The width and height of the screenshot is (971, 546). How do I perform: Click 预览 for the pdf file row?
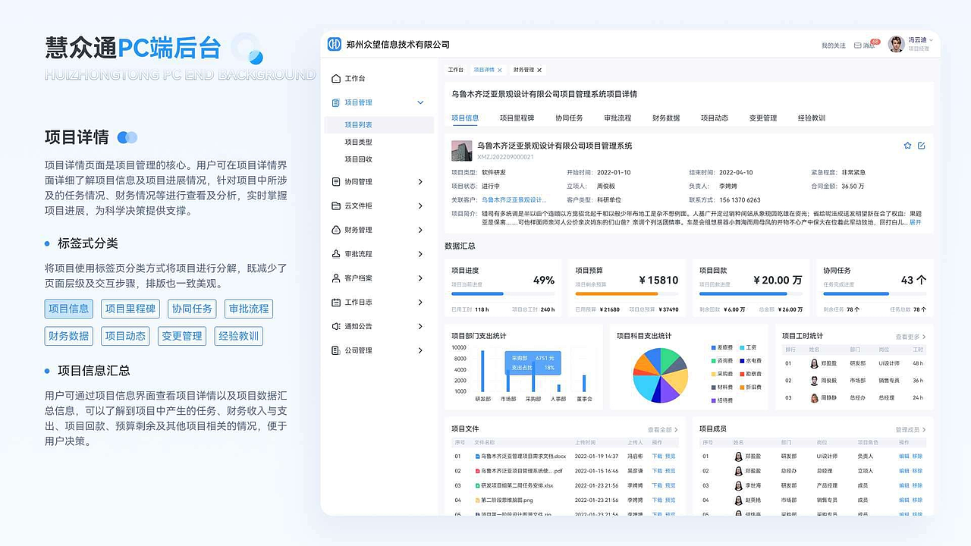(x=671, y=471)
